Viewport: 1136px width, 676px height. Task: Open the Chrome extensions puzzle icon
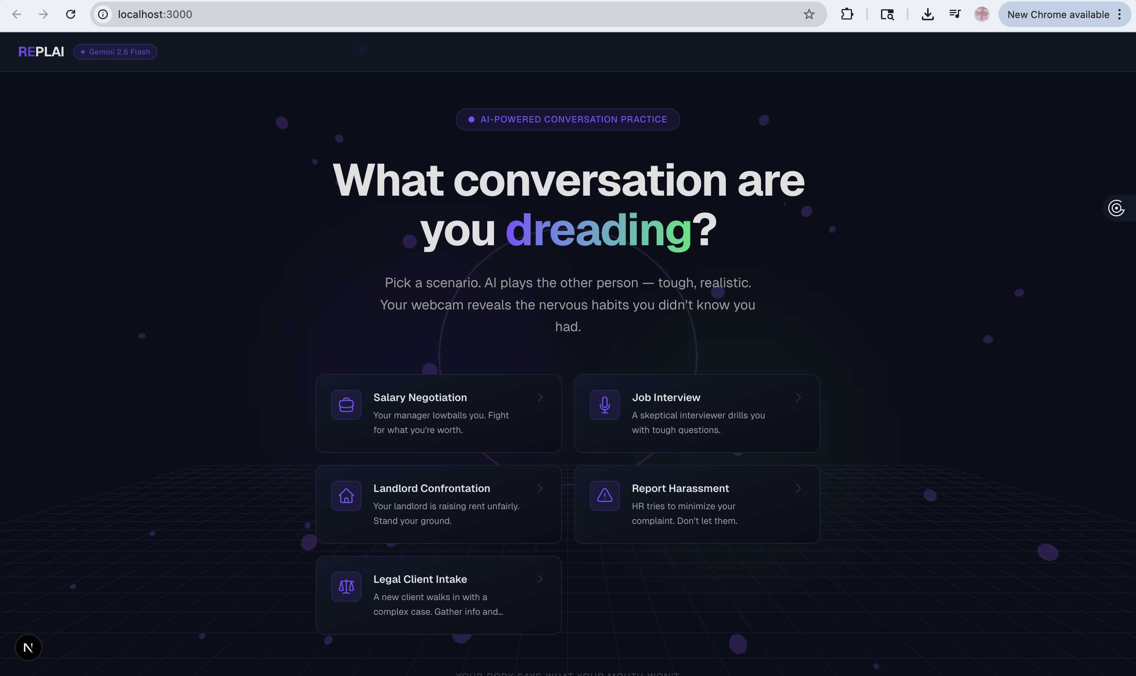[847, 15]
